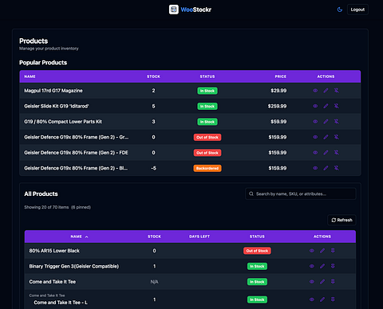Pin the Come and Take It Tee product
This screenshot has width=383, height=309.
(x=333, y=282)
